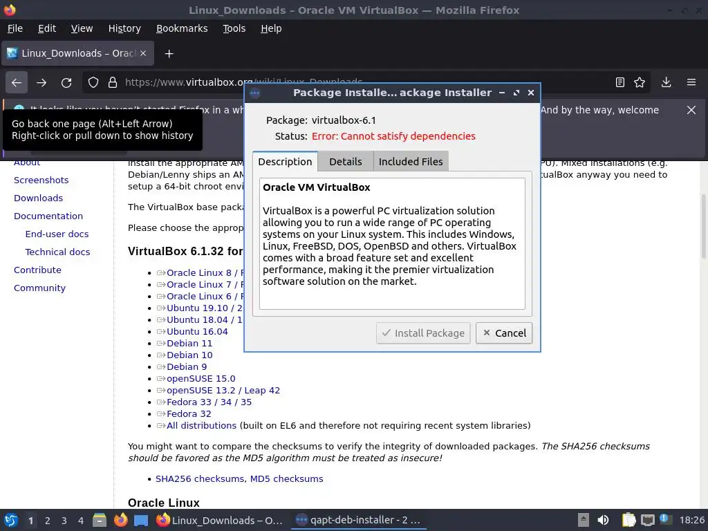The image size is (708, 531).
Task: Toggle reader view icon in address bar
Action: pos(620,82)
